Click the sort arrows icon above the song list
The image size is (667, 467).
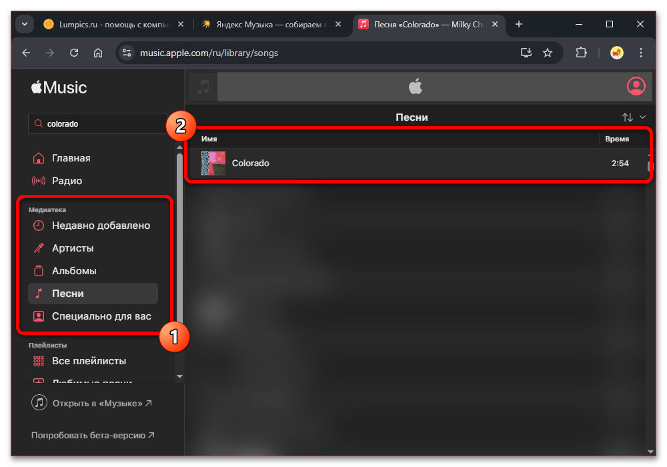(628, 117)
